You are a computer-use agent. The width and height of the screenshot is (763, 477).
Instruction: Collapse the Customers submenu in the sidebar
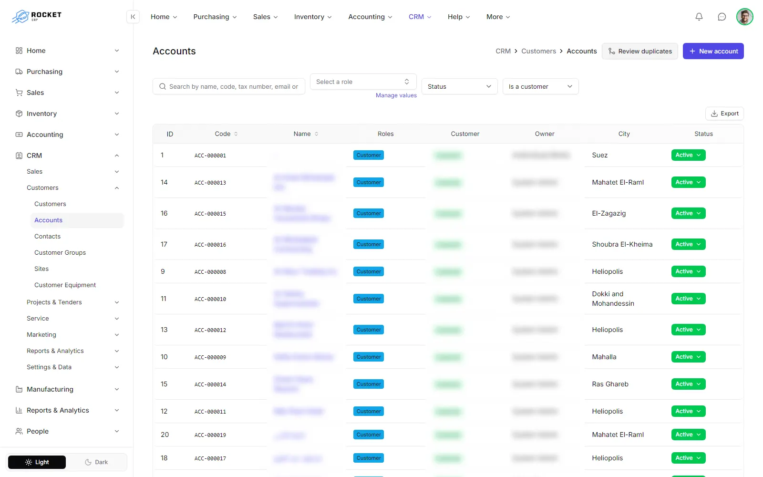point(117,188)
